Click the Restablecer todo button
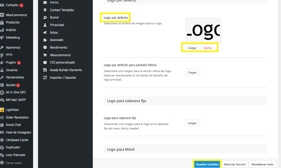The height and width of the screenshot is (168, 281). (262, 164)
